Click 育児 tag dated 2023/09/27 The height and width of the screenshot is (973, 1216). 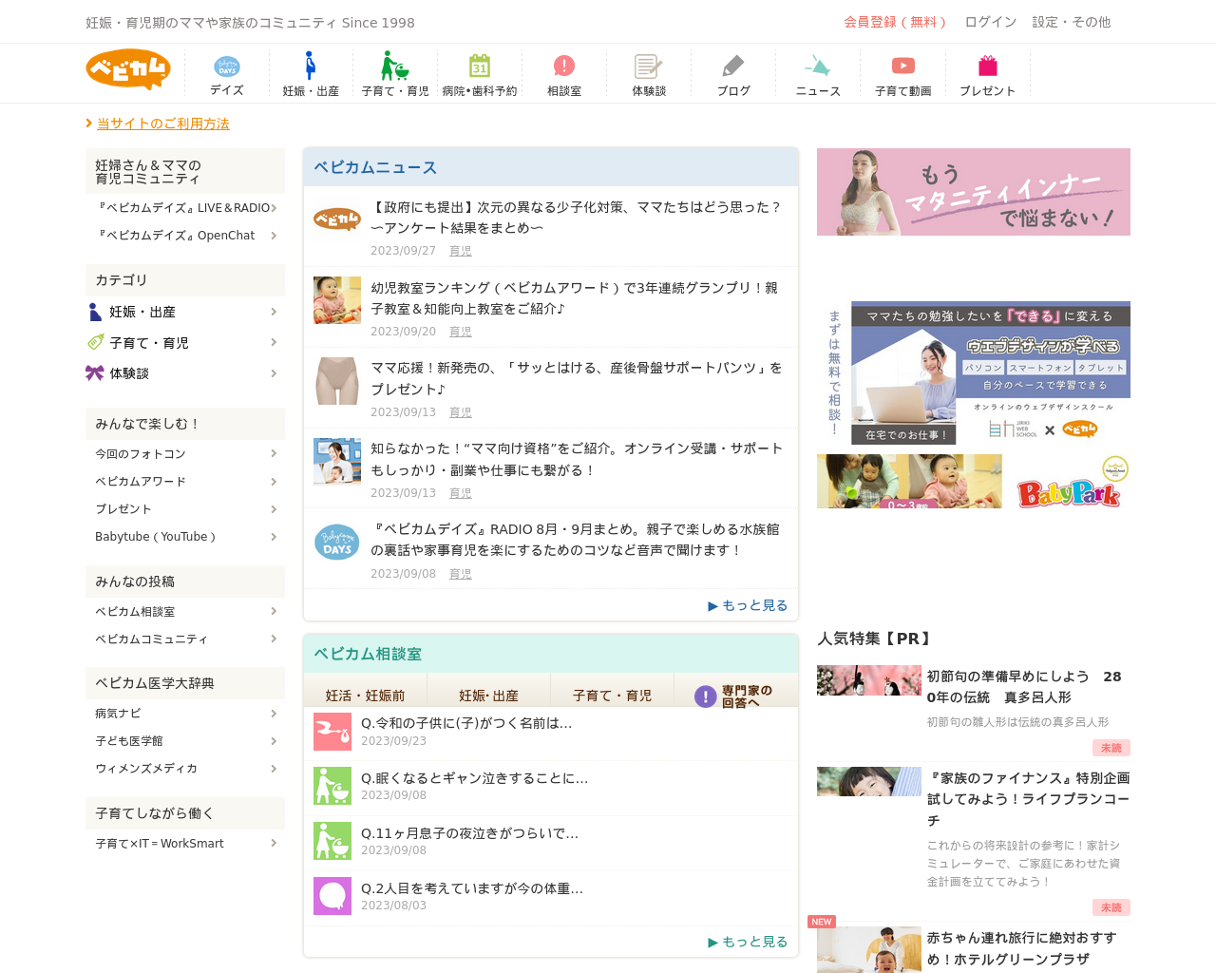(461, 251)
